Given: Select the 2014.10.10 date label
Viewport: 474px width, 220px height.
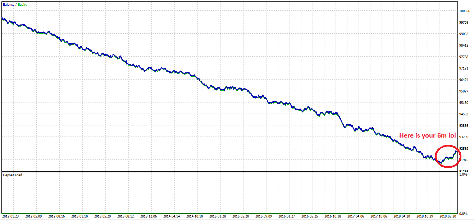Looking at the screenshot, I should click(x=195, y=217).
